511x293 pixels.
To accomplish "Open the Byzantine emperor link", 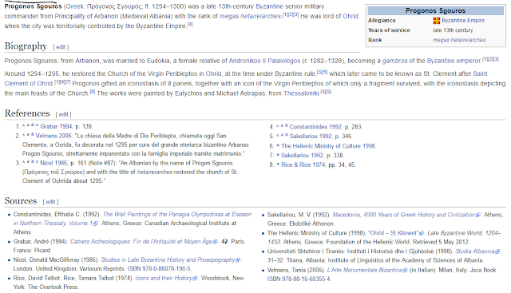I will click(x=454, y=61).
